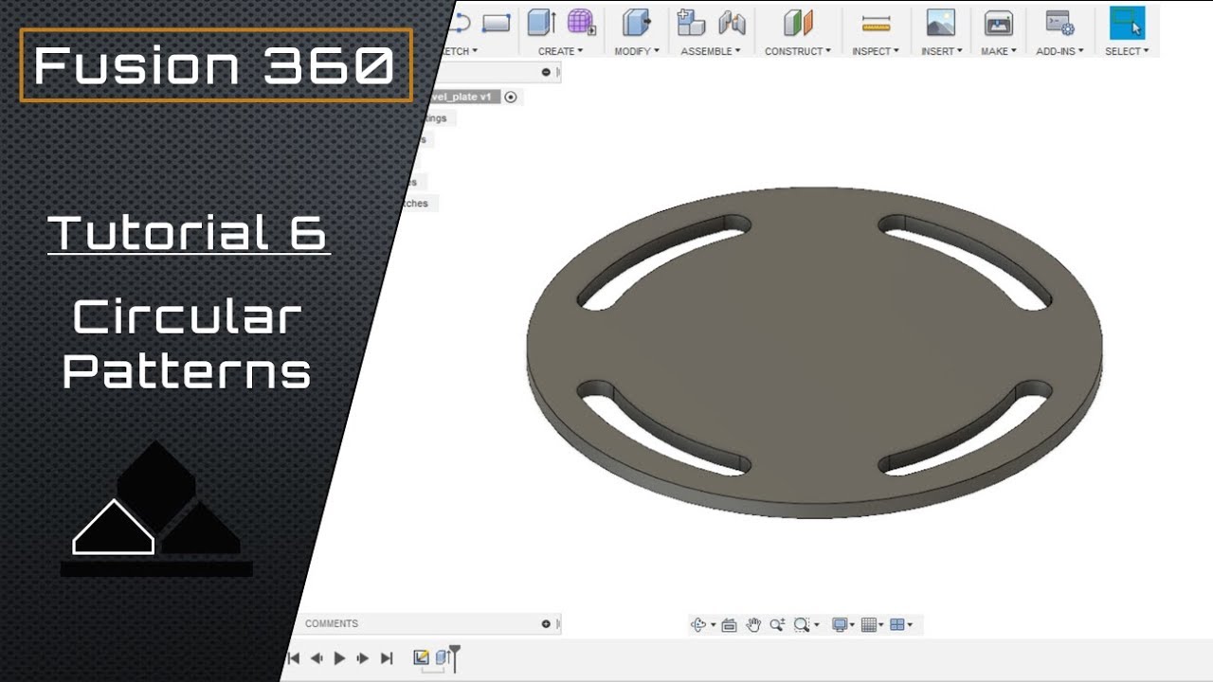The height and width of the screenshot is (682, 1213).
Task: Open the MODIFY dropdown menu
Action: pos(636,51)
